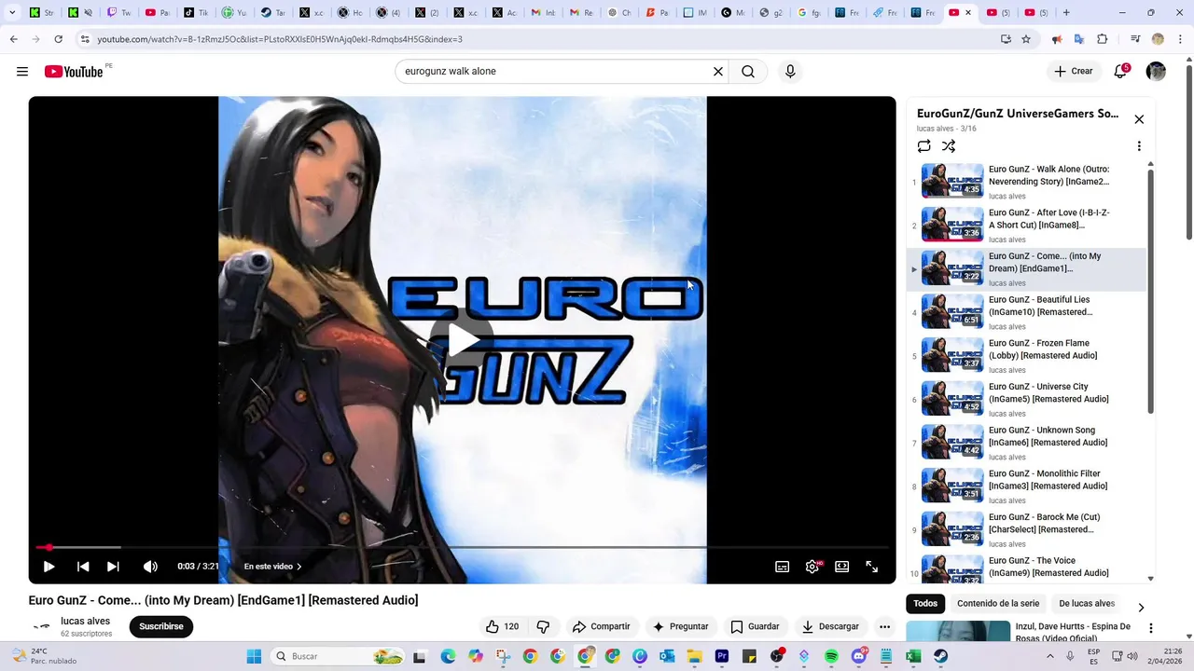1194x671 pixels.
Task: Select 'Barock Me (Cut)' playlist item
Action: [x=1026, y=529]
